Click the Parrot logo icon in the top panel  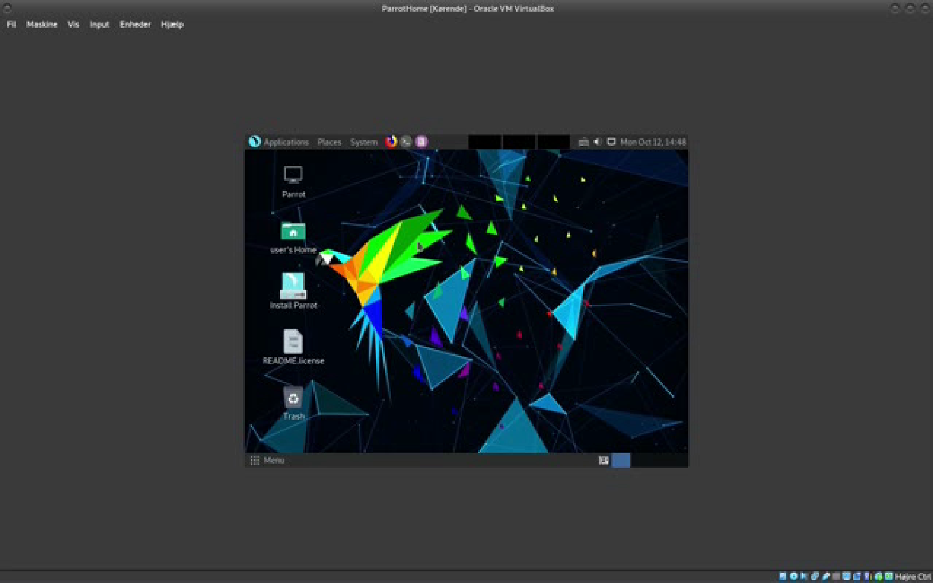coord(254,142)
